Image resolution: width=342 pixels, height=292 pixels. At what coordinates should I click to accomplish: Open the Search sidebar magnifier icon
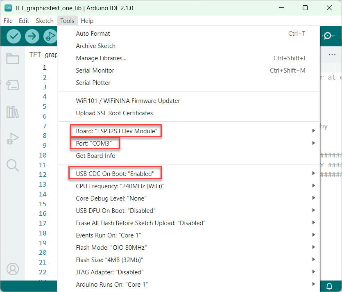[x=13, y=165]
